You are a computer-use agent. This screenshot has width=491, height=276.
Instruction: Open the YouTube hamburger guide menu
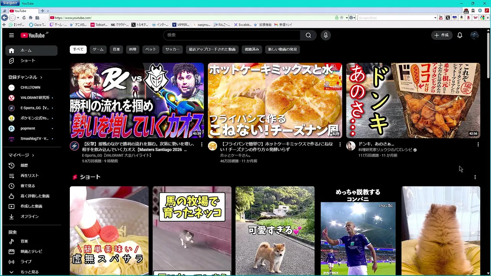12,35
